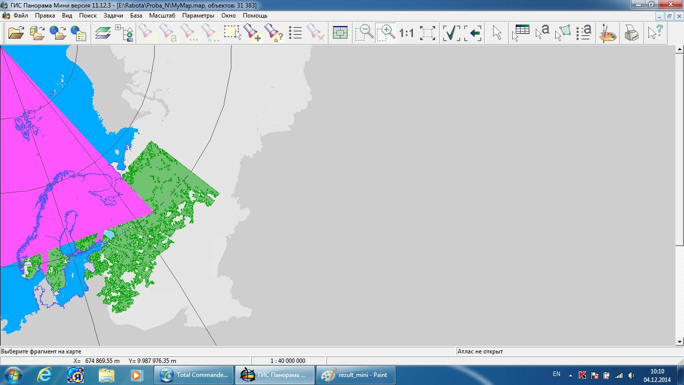
Task: Click the zoom out magnifier icon
Action: click(x=365, y=33)
